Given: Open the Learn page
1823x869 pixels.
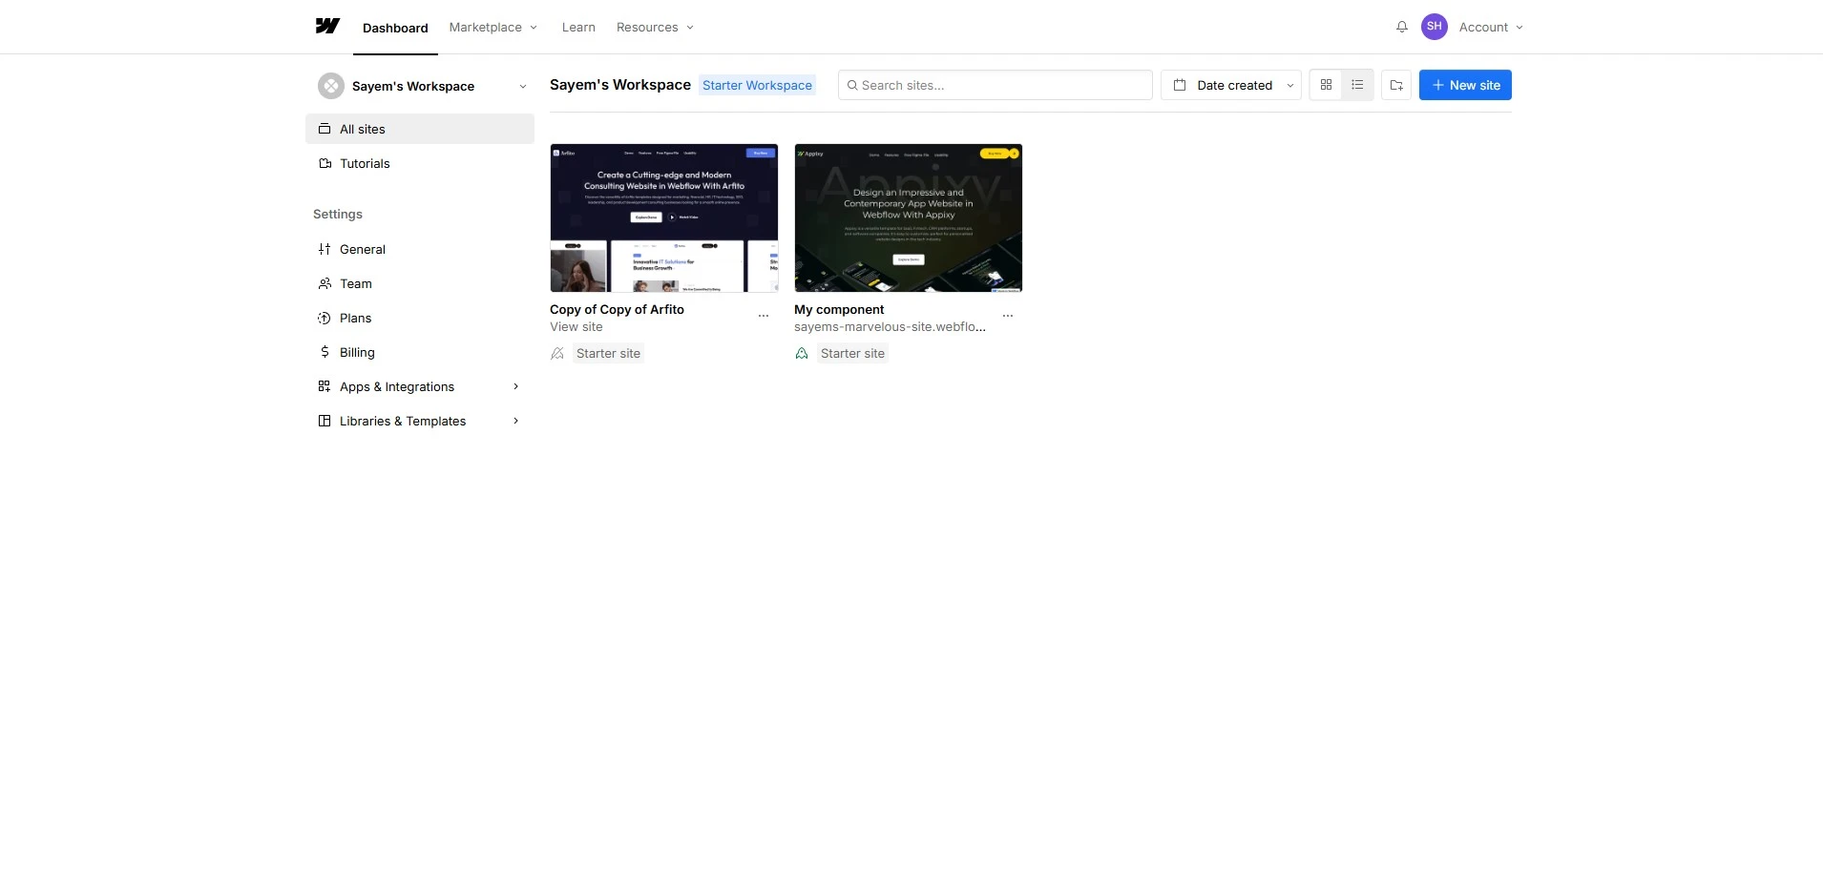Looking at the screenshot, I should (x=578, y=28).
